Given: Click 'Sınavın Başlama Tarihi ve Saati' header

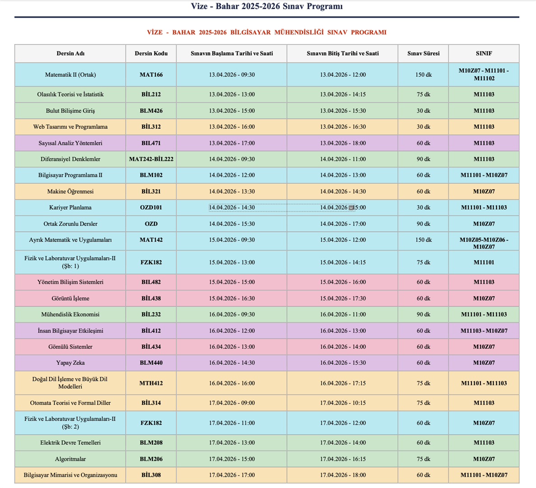Looking at the screenshot, I should click(232, 53).
